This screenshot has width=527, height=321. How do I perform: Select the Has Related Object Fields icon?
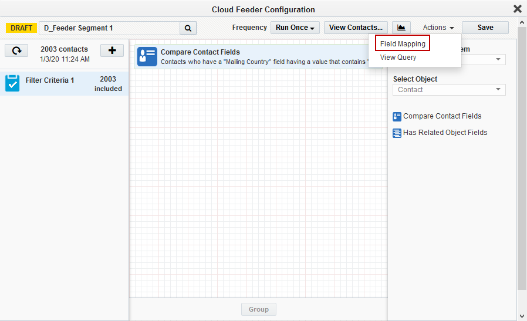(x=397, y=133)
